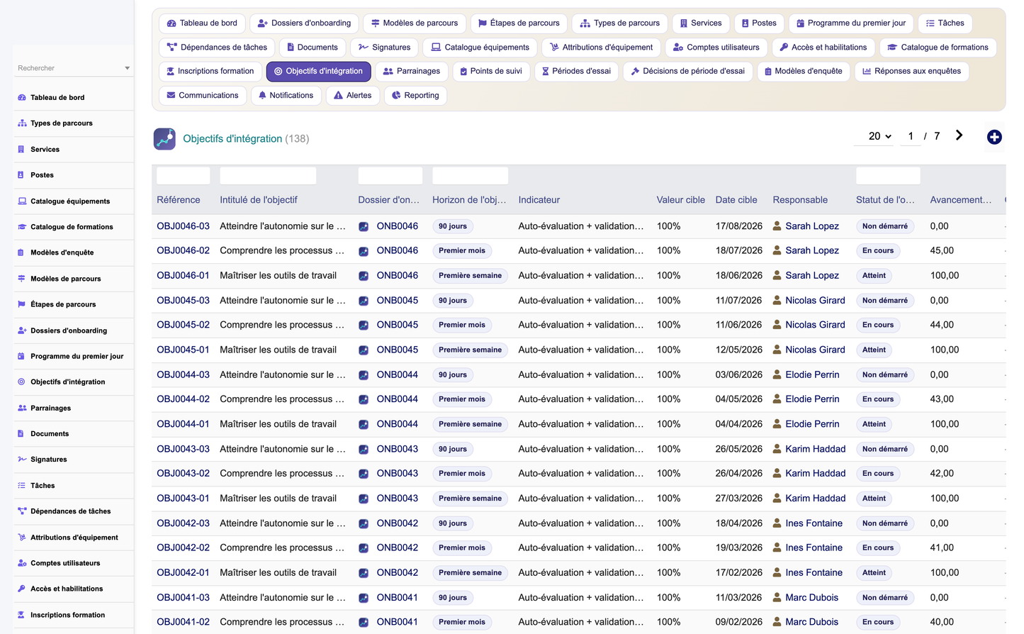Click dossier icon beside ONB0046 in OBJ0046-03 row

pos(364,226)
